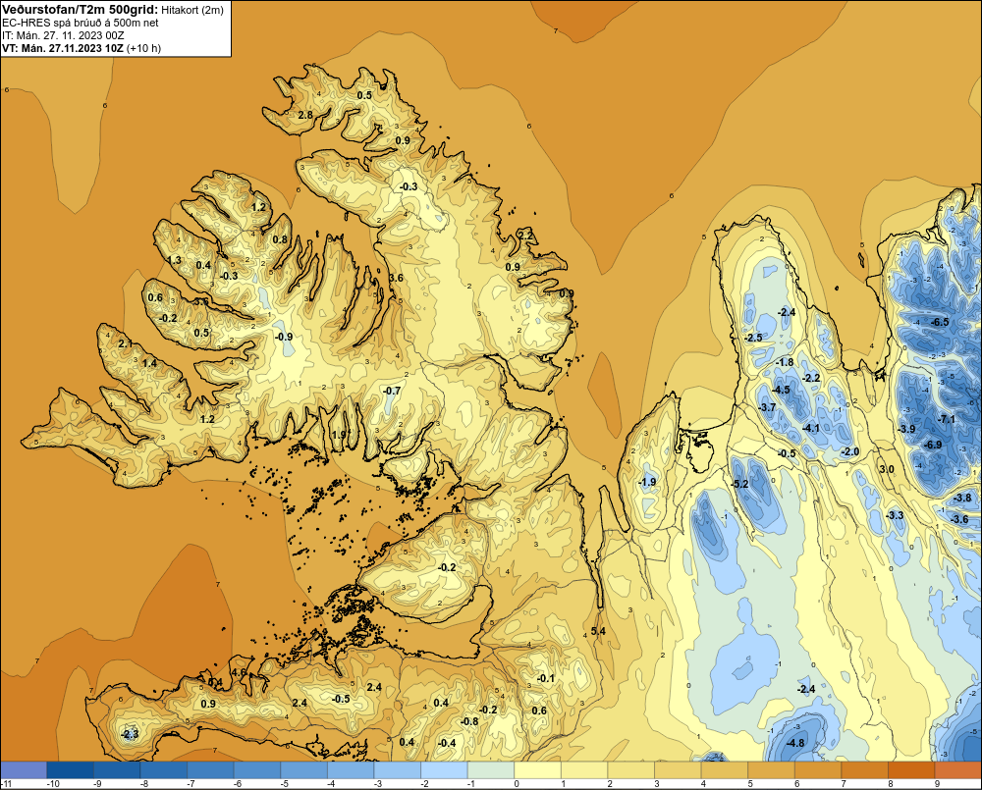
Task: Click the -2.5 temperature value
Action: (x=753, y=338)
